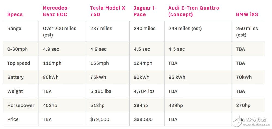Click the 5,185 lbs weight cell
The width and height of the screenshot is (272, 129).
point(101,91)
